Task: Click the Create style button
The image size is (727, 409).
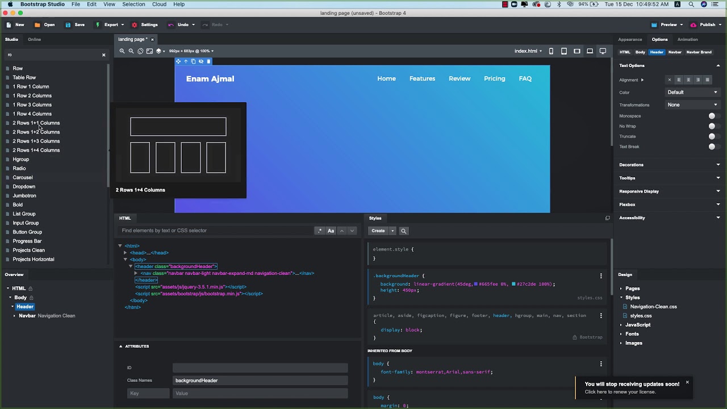Action: coord(378,231)
